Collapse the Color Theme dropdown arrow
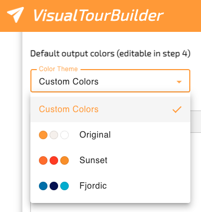The image size is (201, 212). click(179, 82)
